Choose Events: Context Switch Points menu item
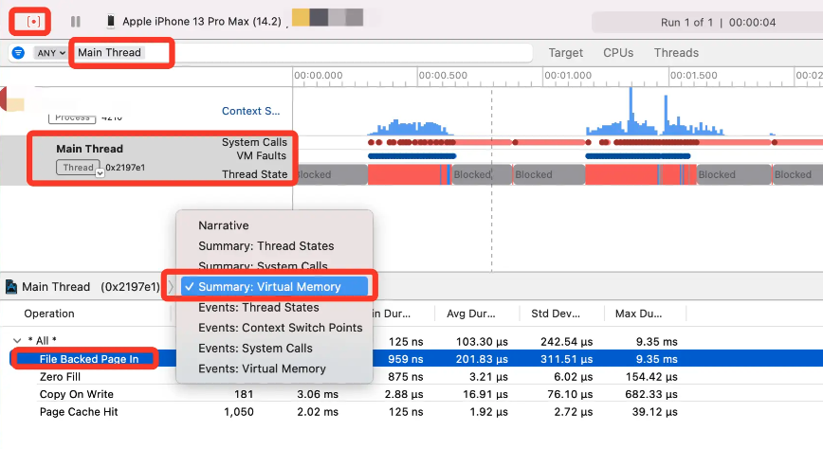The image size is (823, 449). 281,328
